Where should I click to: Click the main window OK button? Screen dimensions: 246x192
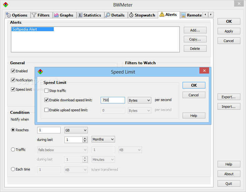pyautogui.click(x=229, y=22)
